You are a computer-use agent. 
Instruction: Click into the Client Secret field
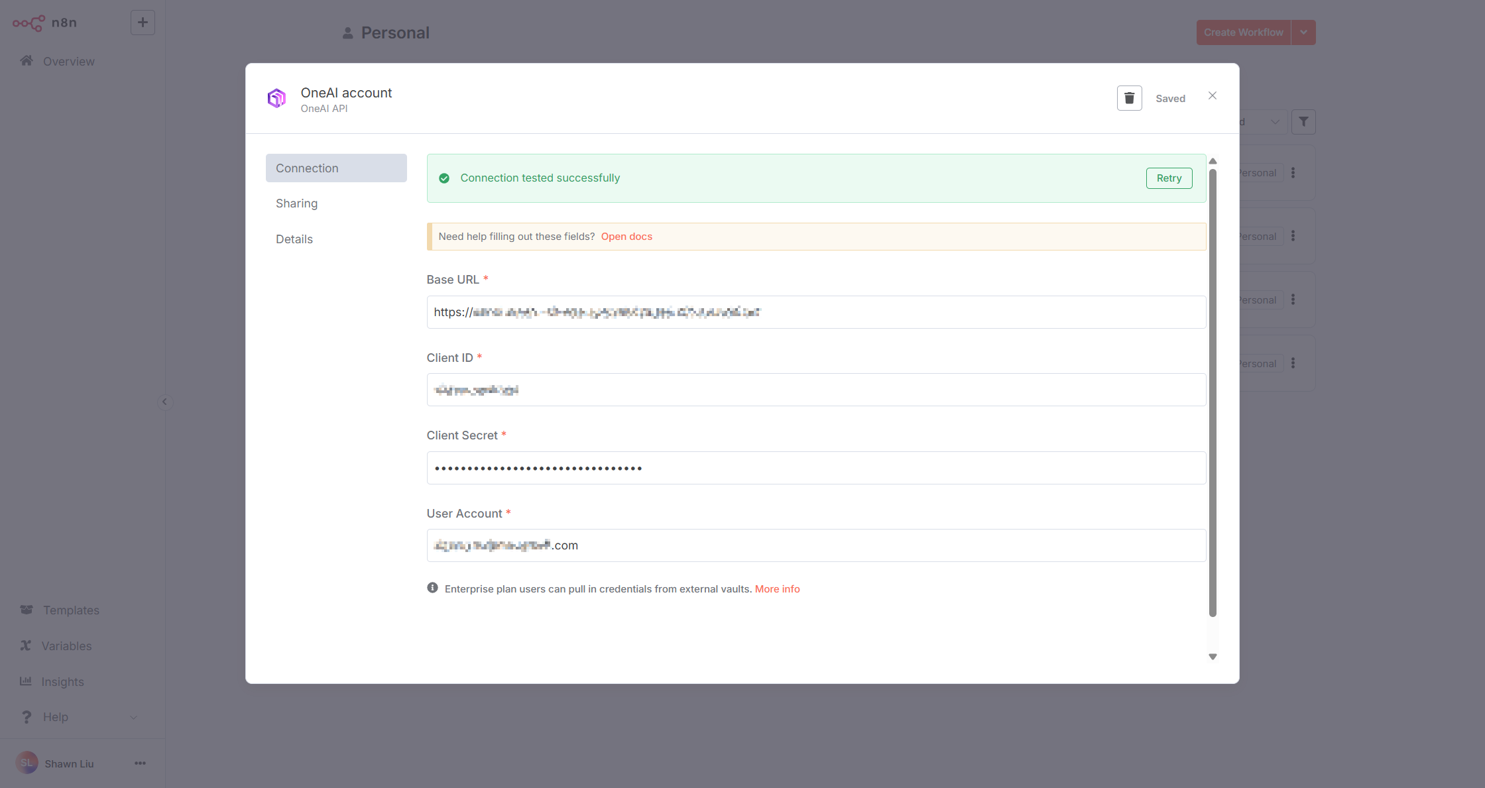[x=815, y=468]
